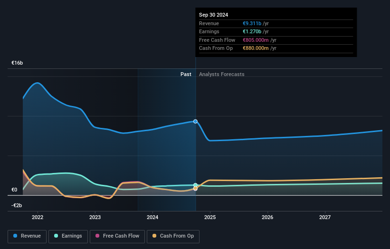Image resolution: width=390 pixels, height=249 pixels.
Task: Click the 2027 x-axis label
Action: (x=325, y=218)
